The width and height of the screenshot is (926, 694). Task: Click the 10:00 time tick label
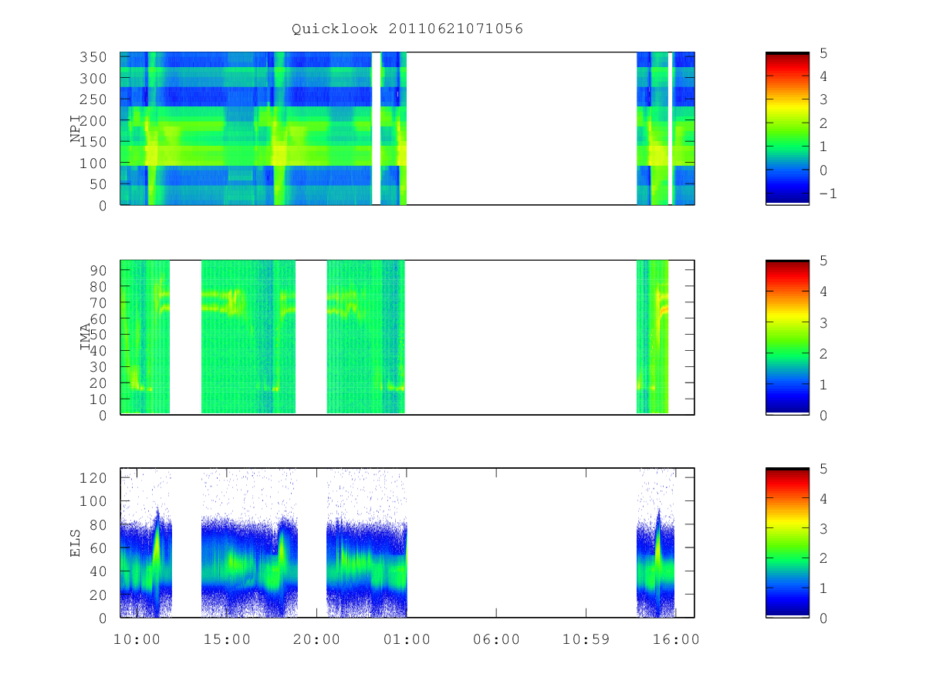pos(137,639)
